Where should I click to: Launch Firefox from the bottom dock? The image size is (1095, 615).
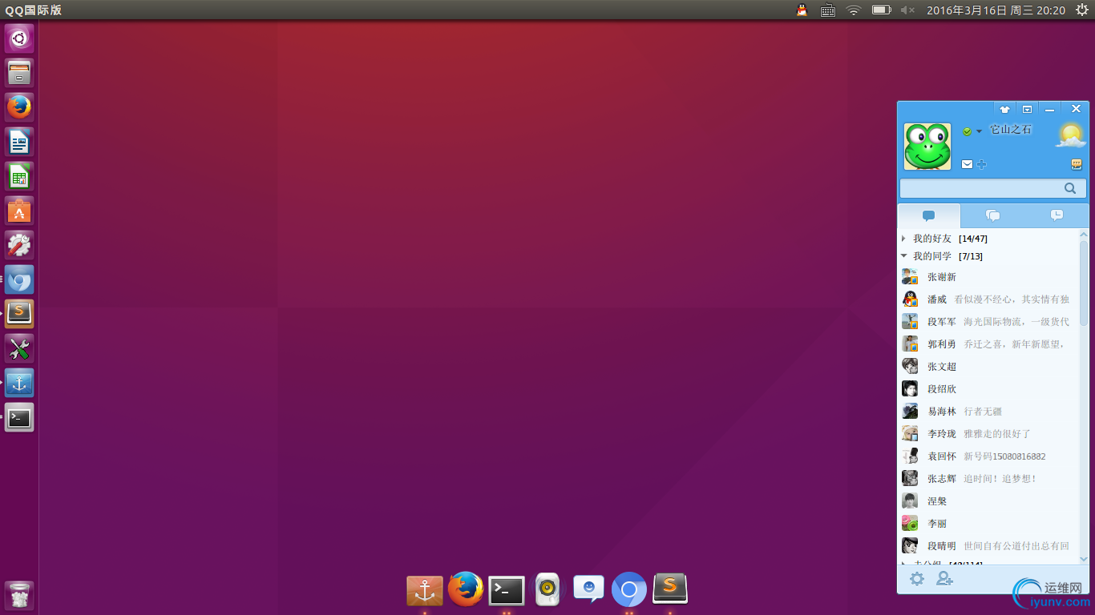[x=466, y=589]
